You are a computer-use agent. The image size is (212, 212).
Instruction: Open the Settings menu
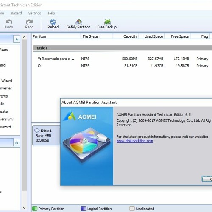pos(35,13)
